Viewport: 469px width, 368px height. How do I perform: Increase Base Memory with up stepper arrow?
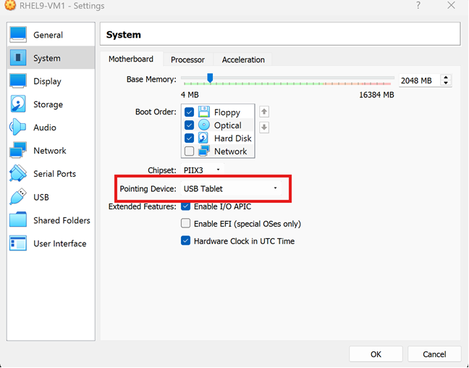pos(446,78)
